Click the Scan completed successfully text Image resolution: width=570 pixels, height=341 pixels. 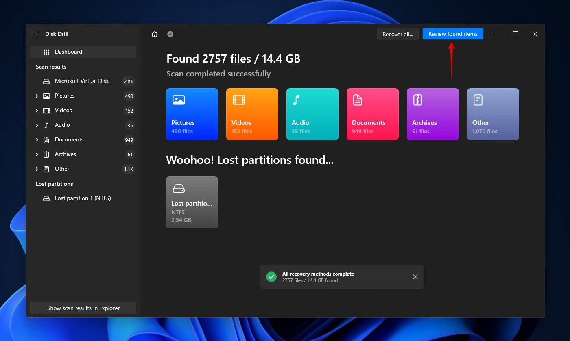[x=218, y=74]
